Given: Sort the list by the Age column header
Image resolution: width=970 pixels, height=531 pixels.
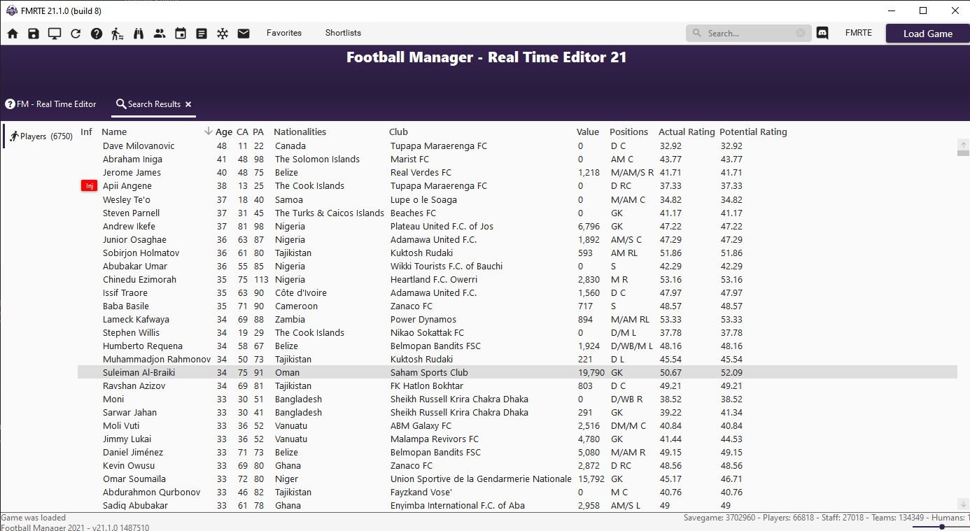Looking at the screenshot, I should coord(223,132).
